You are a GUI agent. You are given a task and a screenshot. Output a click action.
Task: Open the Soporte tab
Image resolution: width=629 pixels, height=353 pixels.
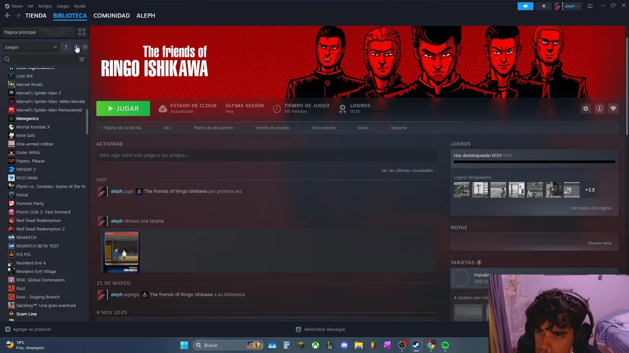click(x=399, y=127)
